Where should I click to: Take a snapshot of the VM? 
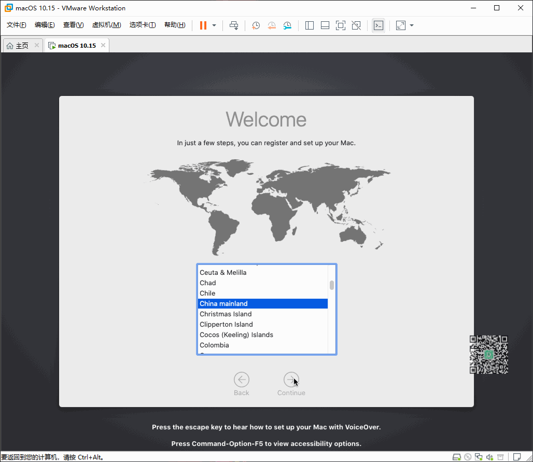(x=256, y=25)
